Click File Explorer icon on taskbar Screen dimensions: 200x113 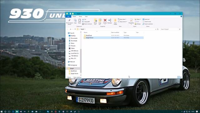(17, 112)
